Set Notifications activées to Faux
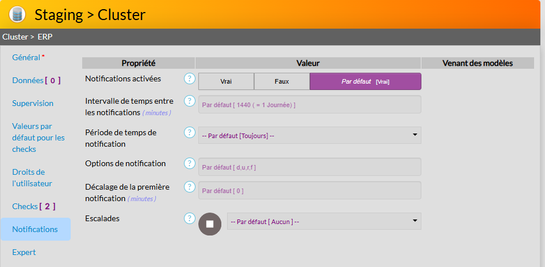This screenshot has height=267, width=545. (282, 81)
